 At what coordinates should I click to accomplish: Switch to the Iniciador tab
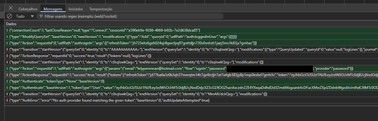(76, 9)
